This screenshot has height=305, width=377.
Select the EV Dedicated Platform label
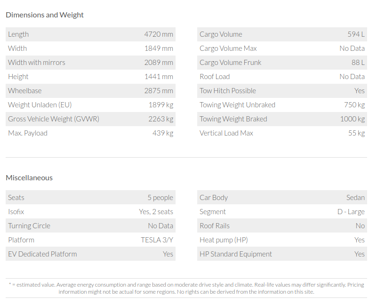coord(42,254)
